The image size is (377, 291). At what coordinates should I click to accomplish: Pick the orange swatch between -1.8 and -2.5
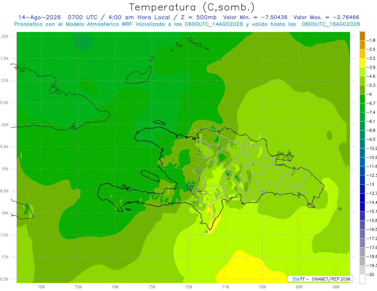(362, 45)
